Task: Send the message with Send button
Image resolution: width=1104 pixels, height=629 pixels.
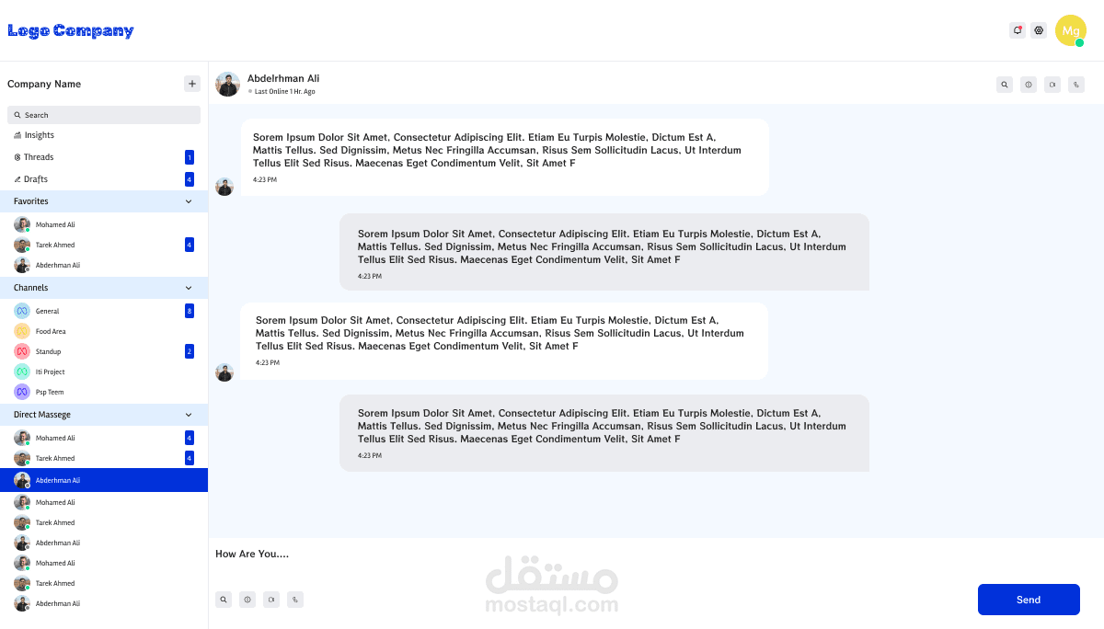Action: click(1029, 600)
